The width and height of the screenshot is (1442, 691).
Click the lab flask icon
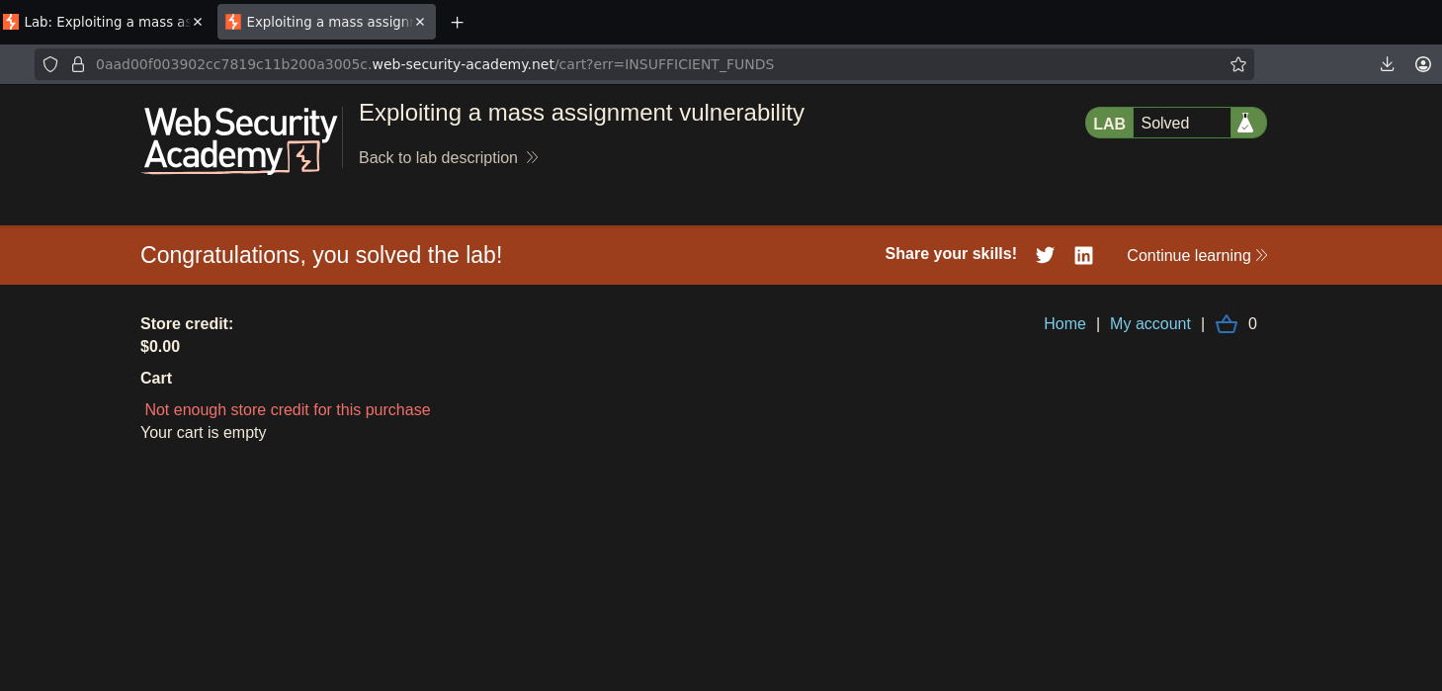point(1245,123)
